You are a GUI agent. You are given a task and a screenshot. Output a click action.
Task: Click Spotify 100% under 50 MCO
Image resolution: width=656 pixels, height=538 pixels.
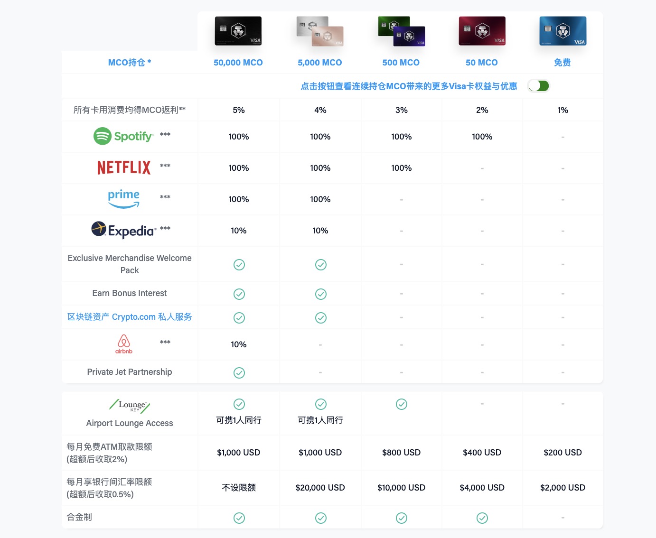[482, 137]
